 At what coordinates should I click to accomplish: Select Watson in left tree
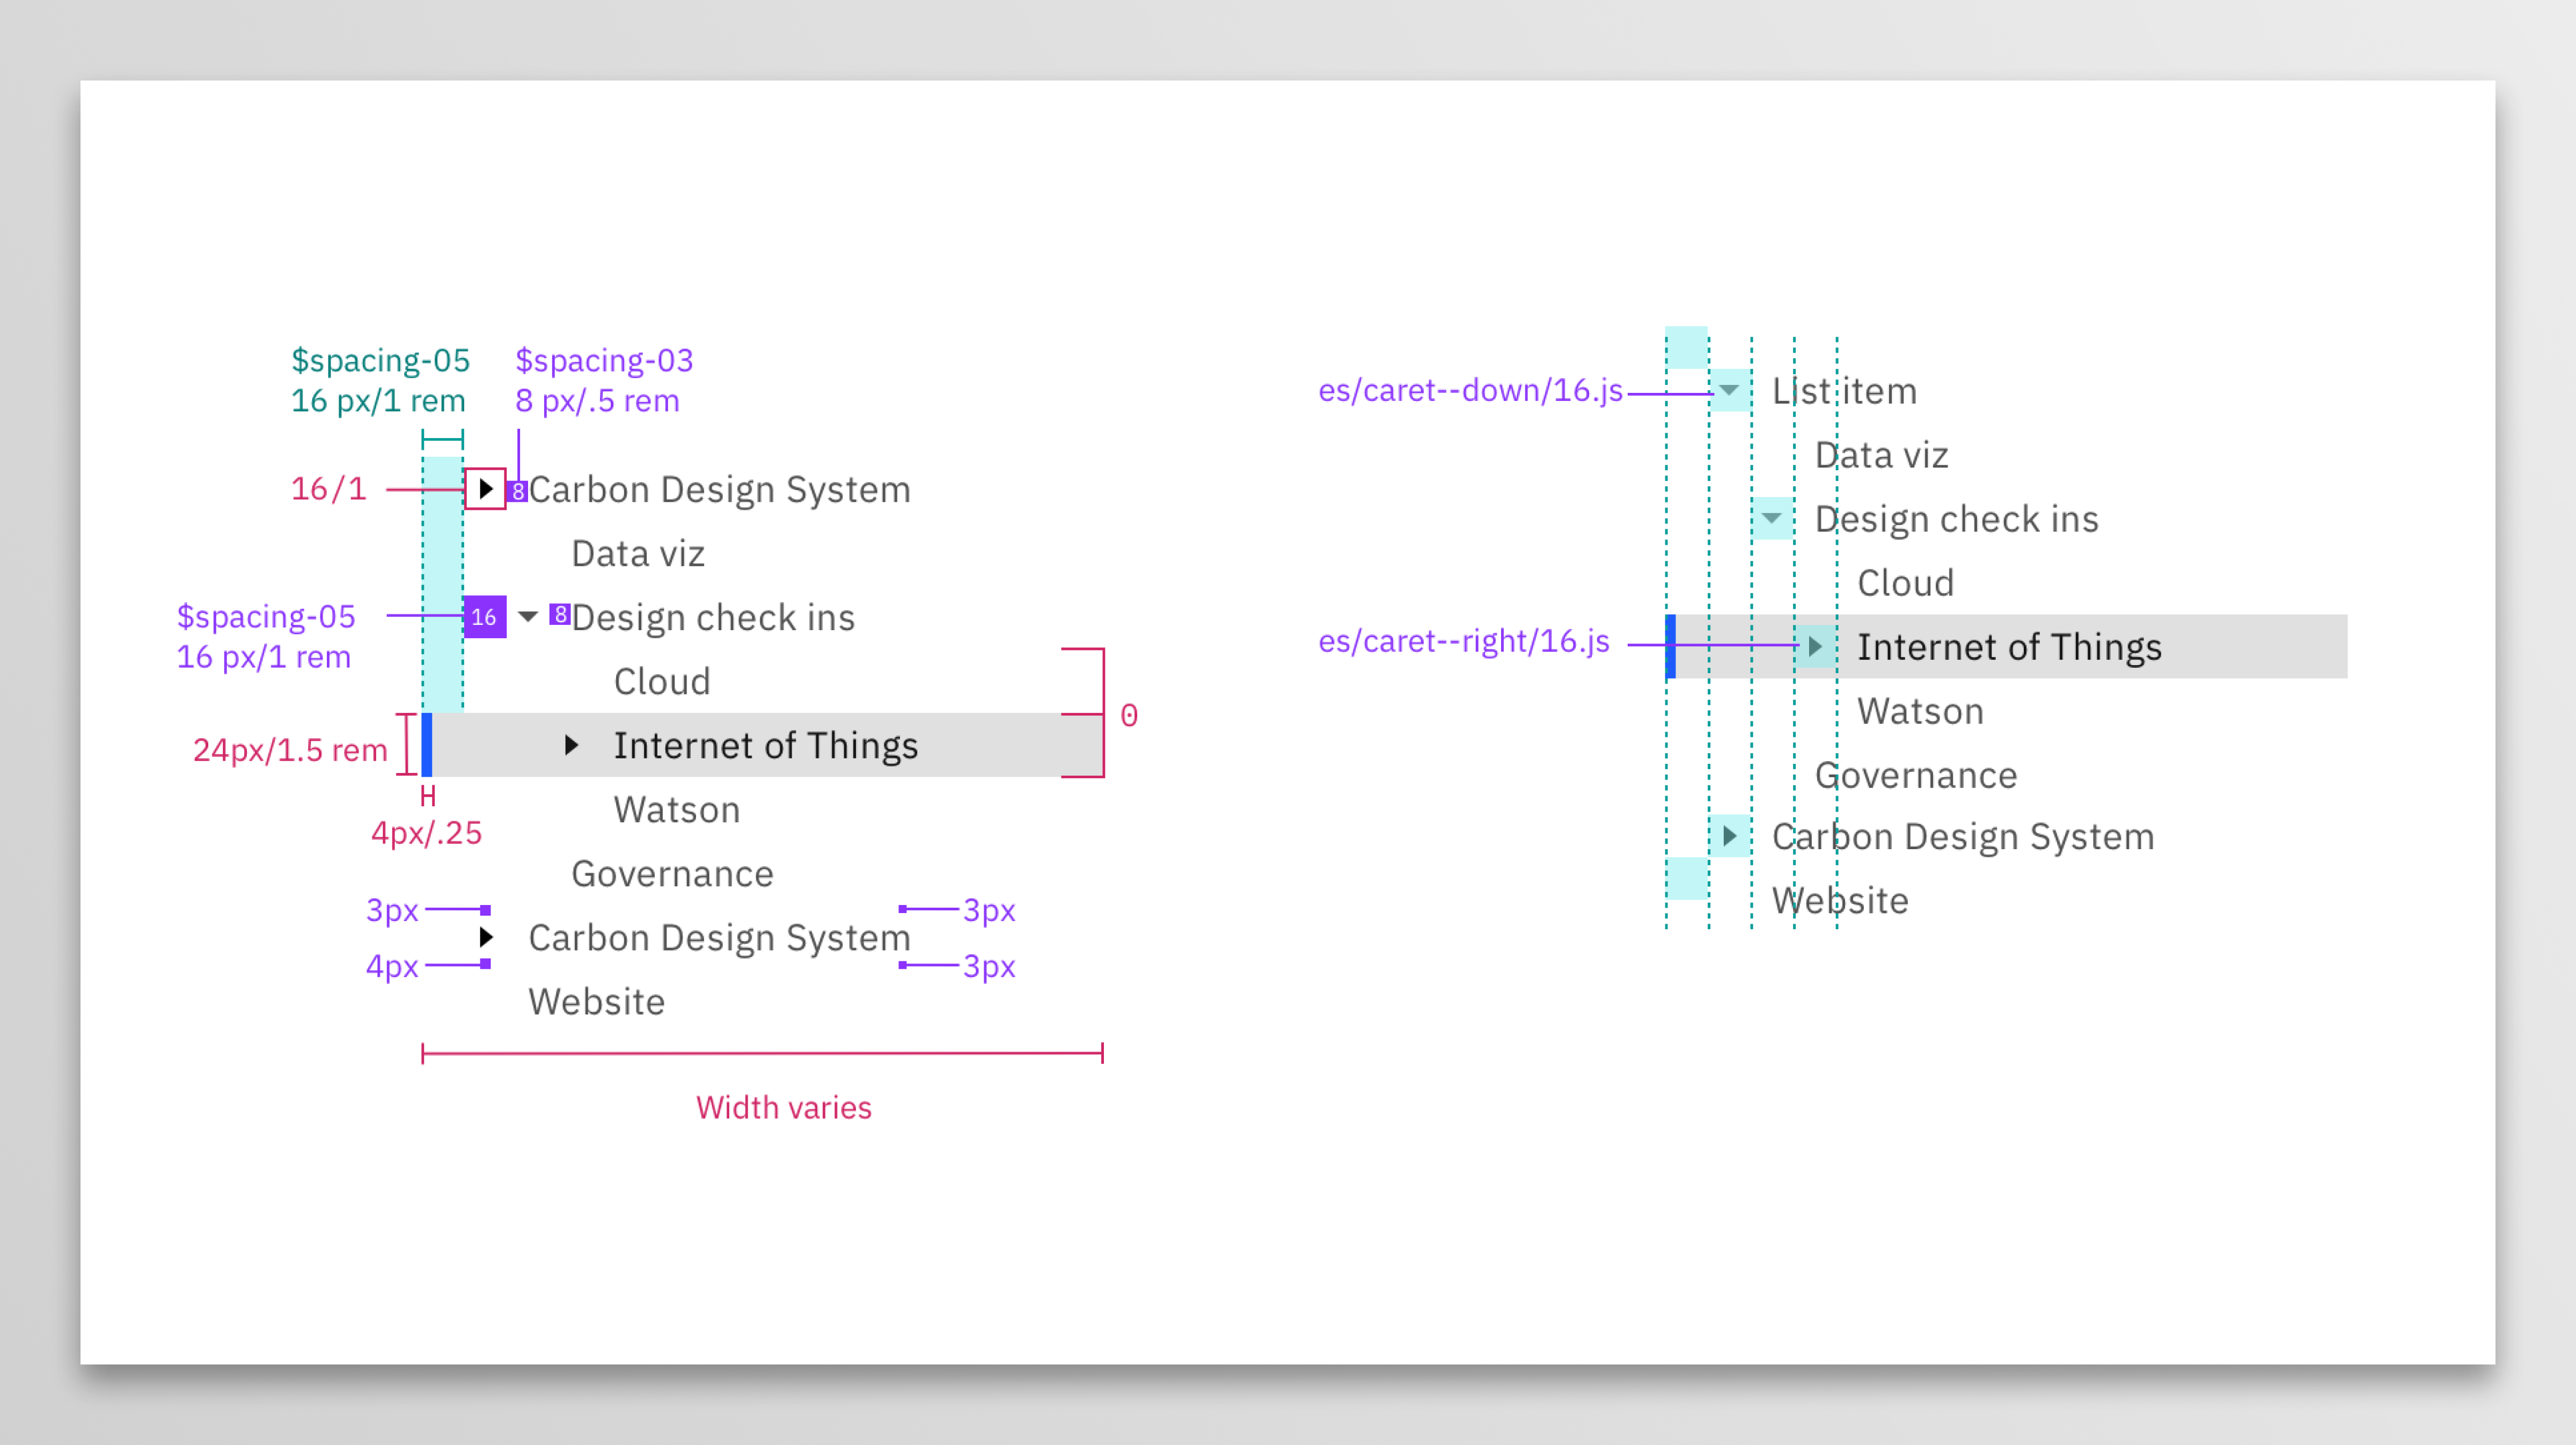point(677,810)
